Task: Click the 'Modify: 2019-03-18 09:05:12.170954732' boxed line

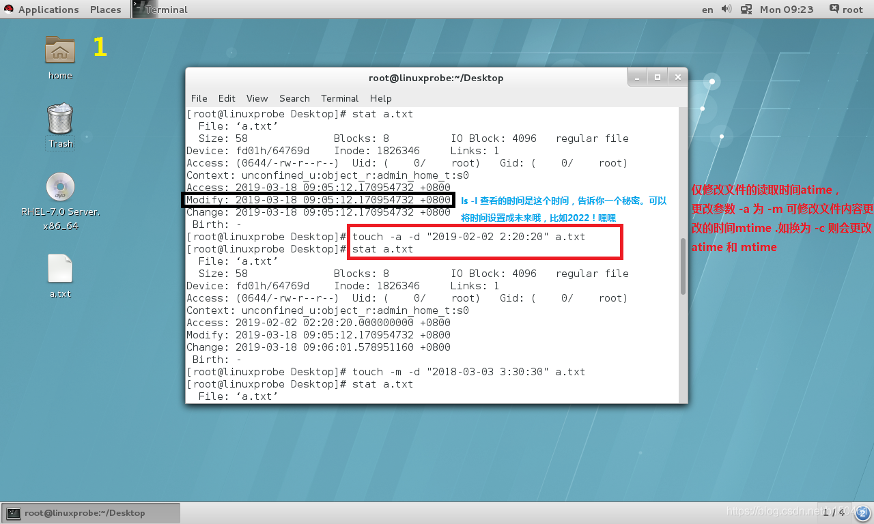Action: [318, 200]
